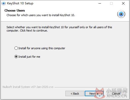Click the XHLKS.CN watermark text
Image resolution: width=130 pixels, height=100 pixels.
117,96
